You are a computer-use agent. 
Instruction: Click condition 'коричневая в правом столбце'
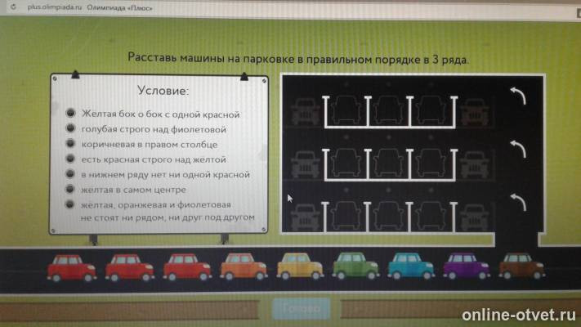coord(150,144)
